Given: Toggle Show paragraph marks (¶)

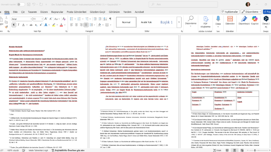Looking at the screenshot, I should pyautogui.click(x=110, y=19).
